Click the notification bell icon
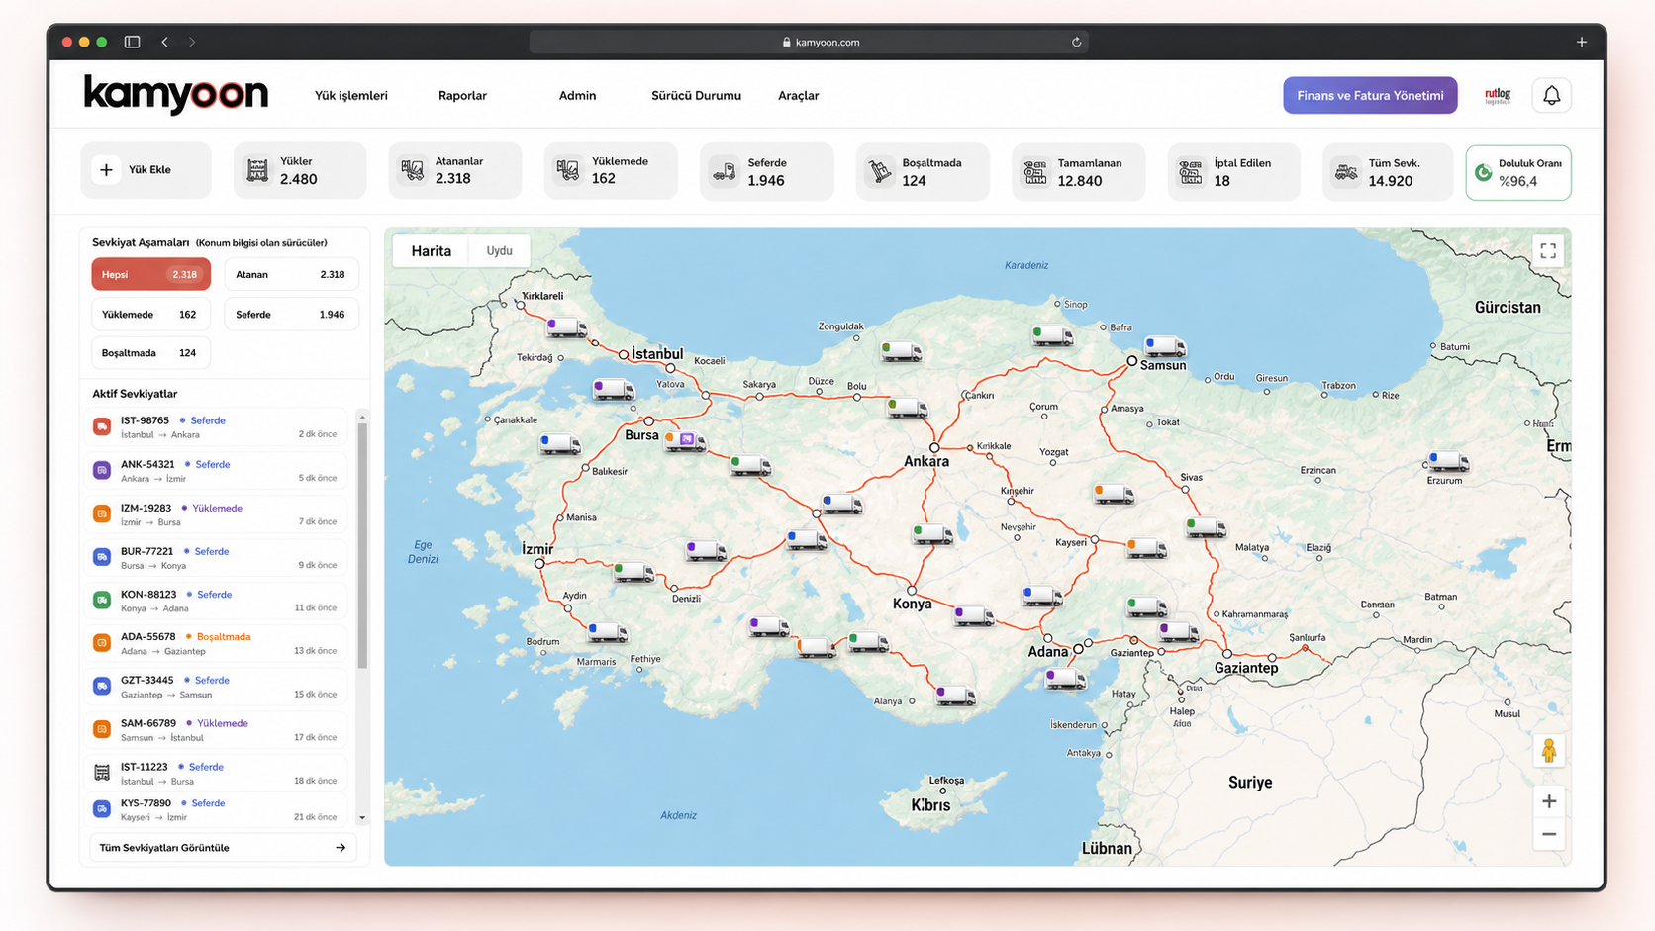The height and width of the screenshot is (931, 1655). 1551,95
